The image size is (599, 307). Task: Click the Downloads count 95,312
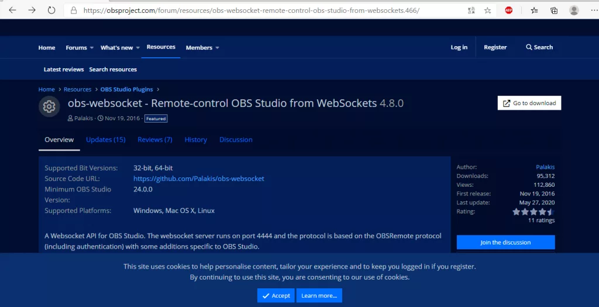[546, 176]
